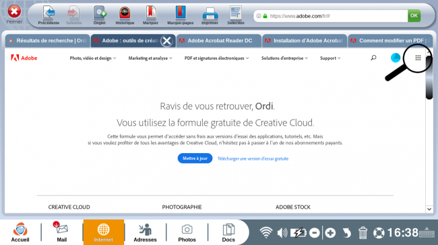Screen dimensions: 438x245
Task: Open a new tab with Onglet
Action: click(x=100, y=15)
